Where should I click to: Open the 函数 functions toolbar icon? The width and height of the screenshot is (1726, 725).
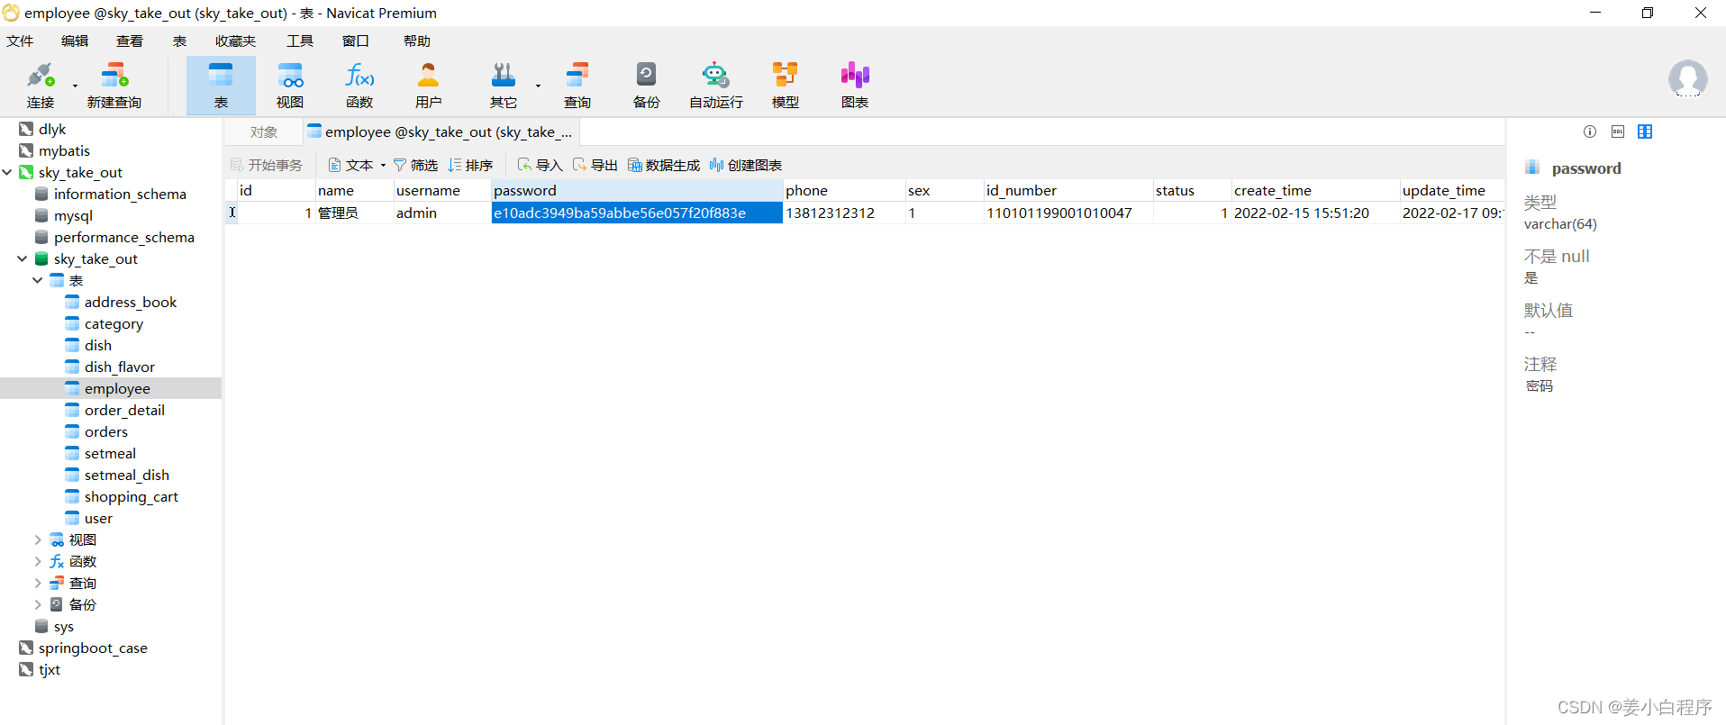point(359,86)
